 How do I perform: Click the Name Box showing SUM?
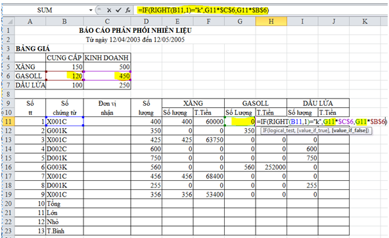pyautogui.click(x=45, y=10)
